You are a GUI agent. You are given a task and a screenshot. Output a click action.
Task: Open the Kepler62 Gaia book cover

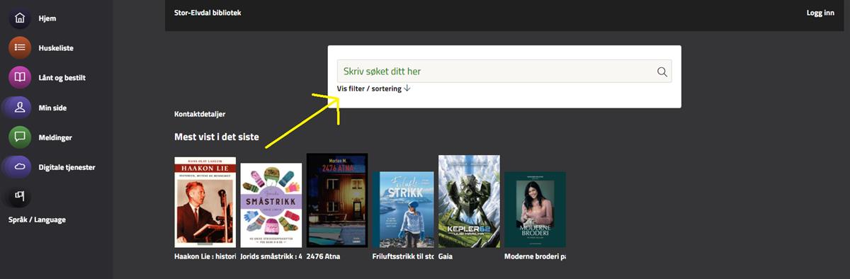[469, 201]
